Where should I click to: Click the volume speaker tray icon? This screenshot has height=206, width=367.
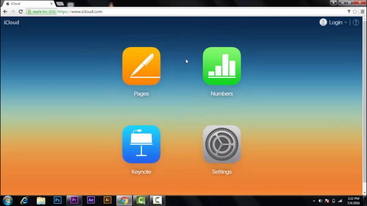click(x=320, y=201)
